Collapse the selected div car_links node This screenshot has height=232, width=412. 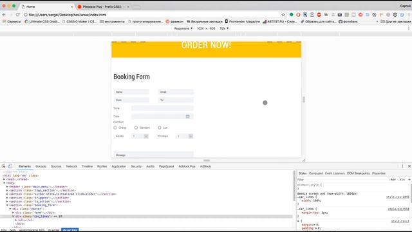13,217
